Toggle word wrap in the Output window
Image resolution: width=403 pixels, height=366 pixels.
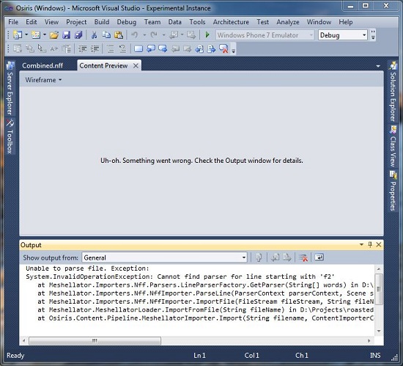[319, 257]
